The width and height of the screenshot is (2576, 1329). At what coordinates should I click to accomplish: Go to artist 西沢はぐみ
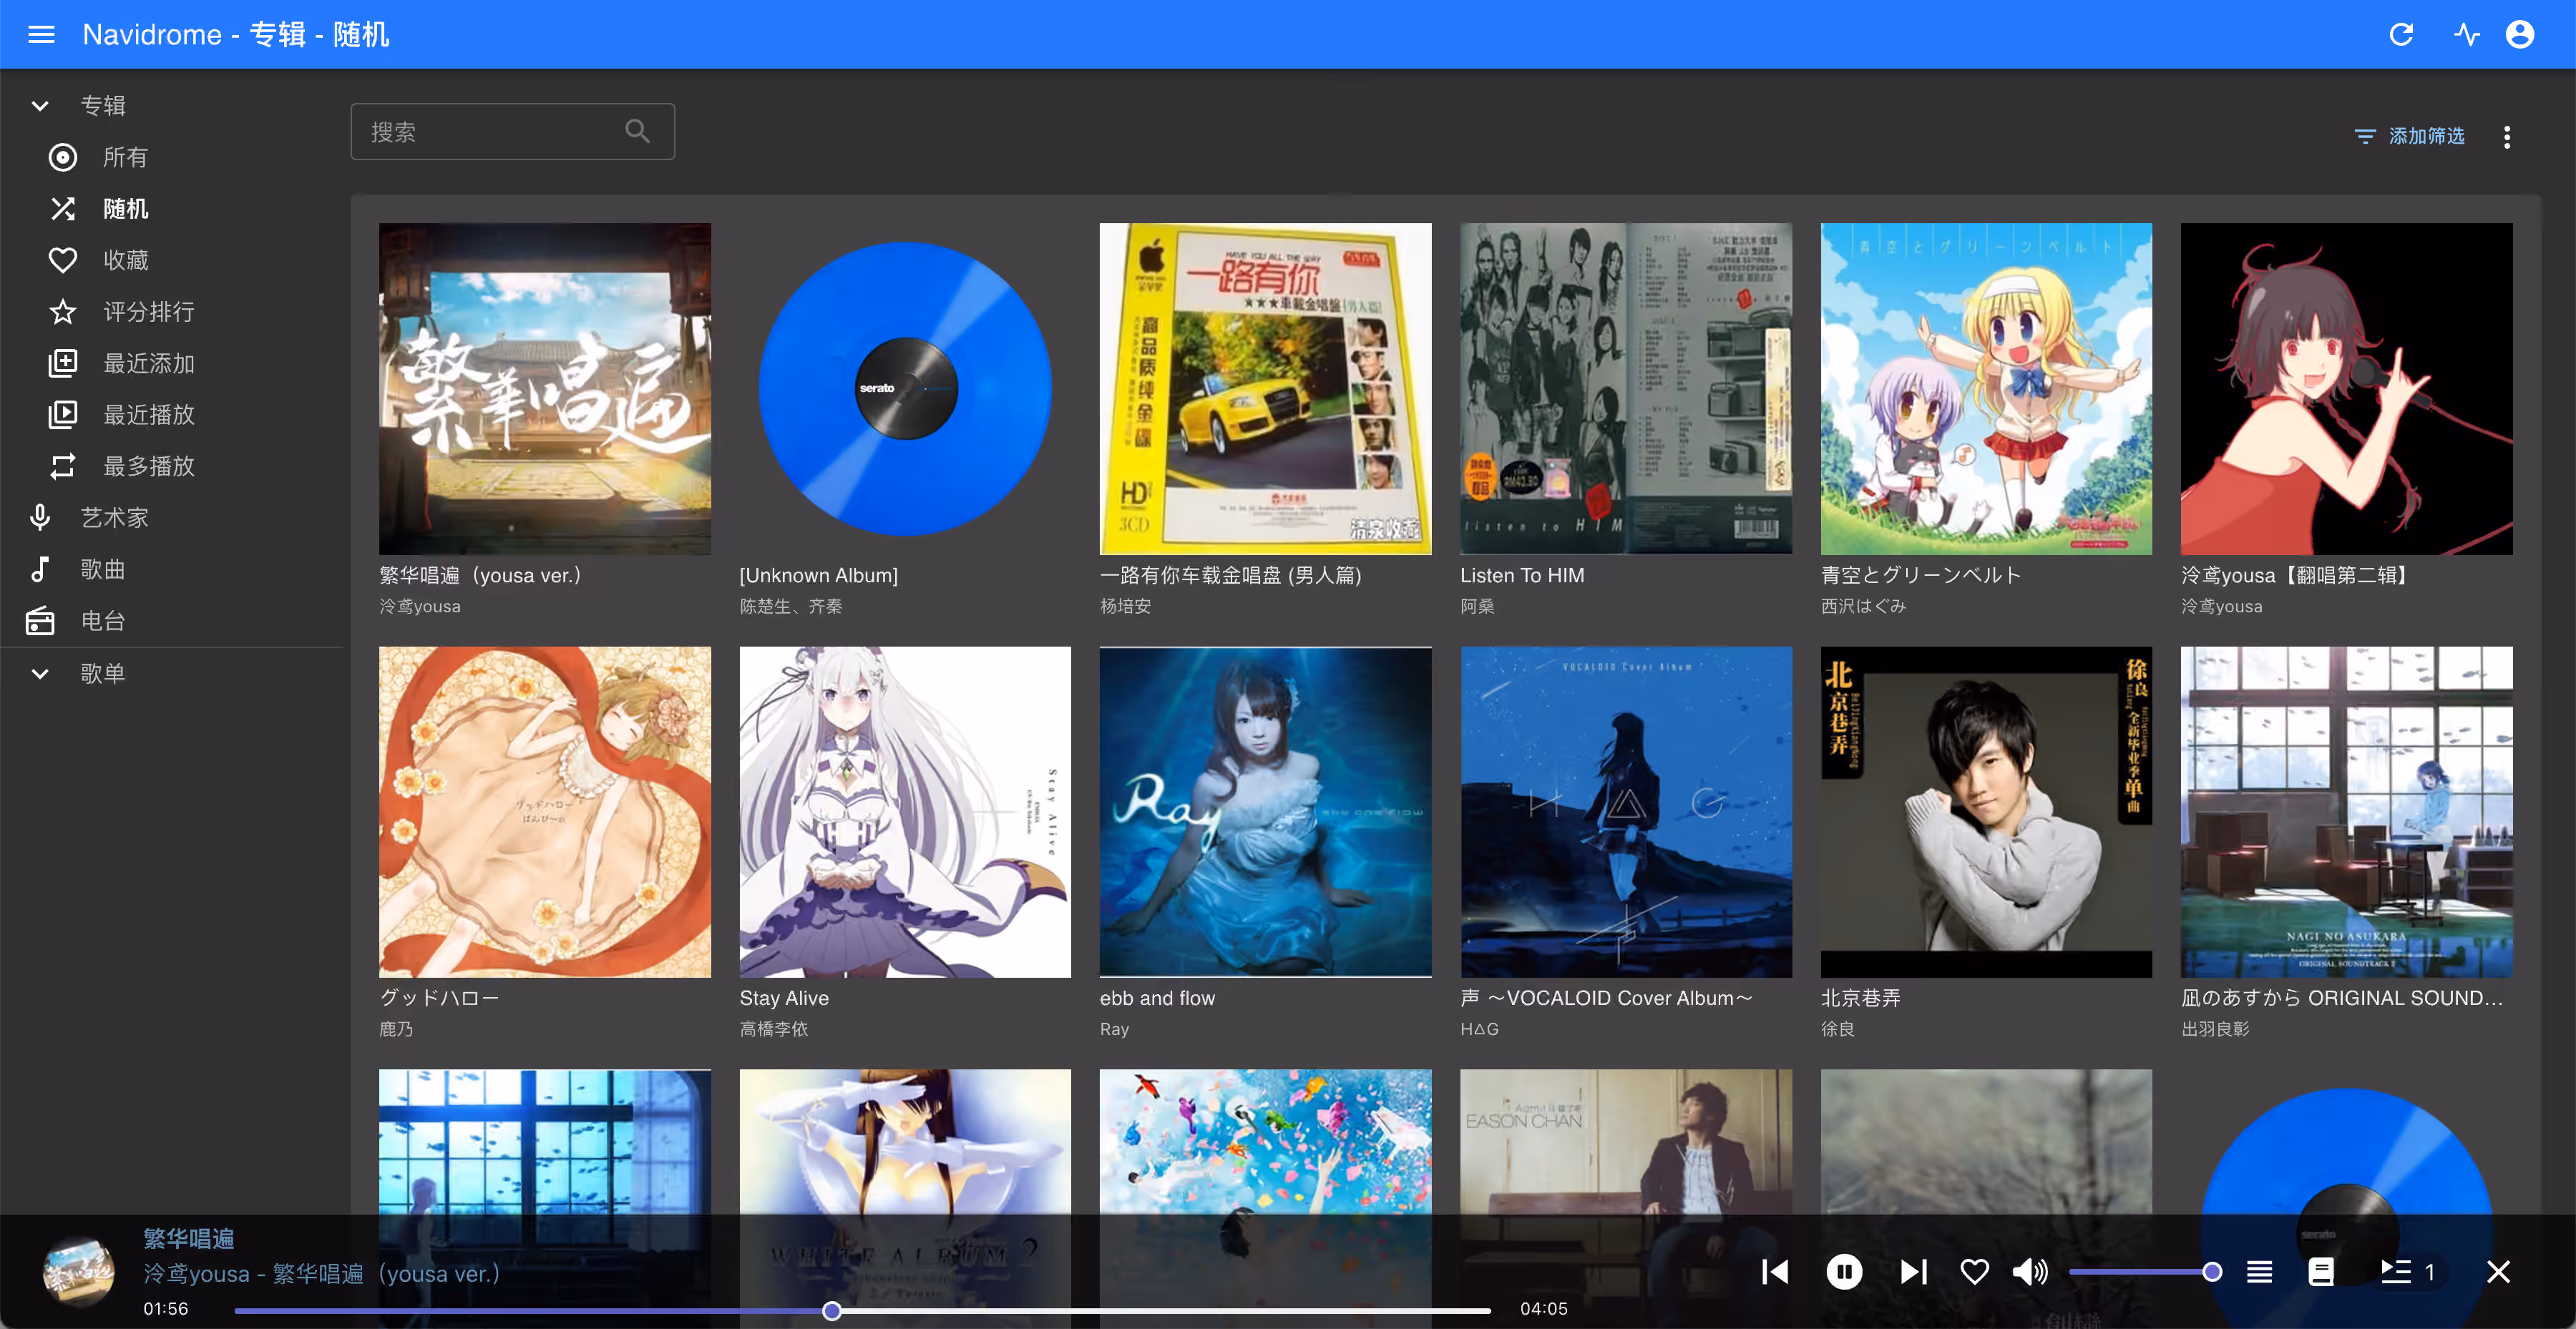[1863, 607]
